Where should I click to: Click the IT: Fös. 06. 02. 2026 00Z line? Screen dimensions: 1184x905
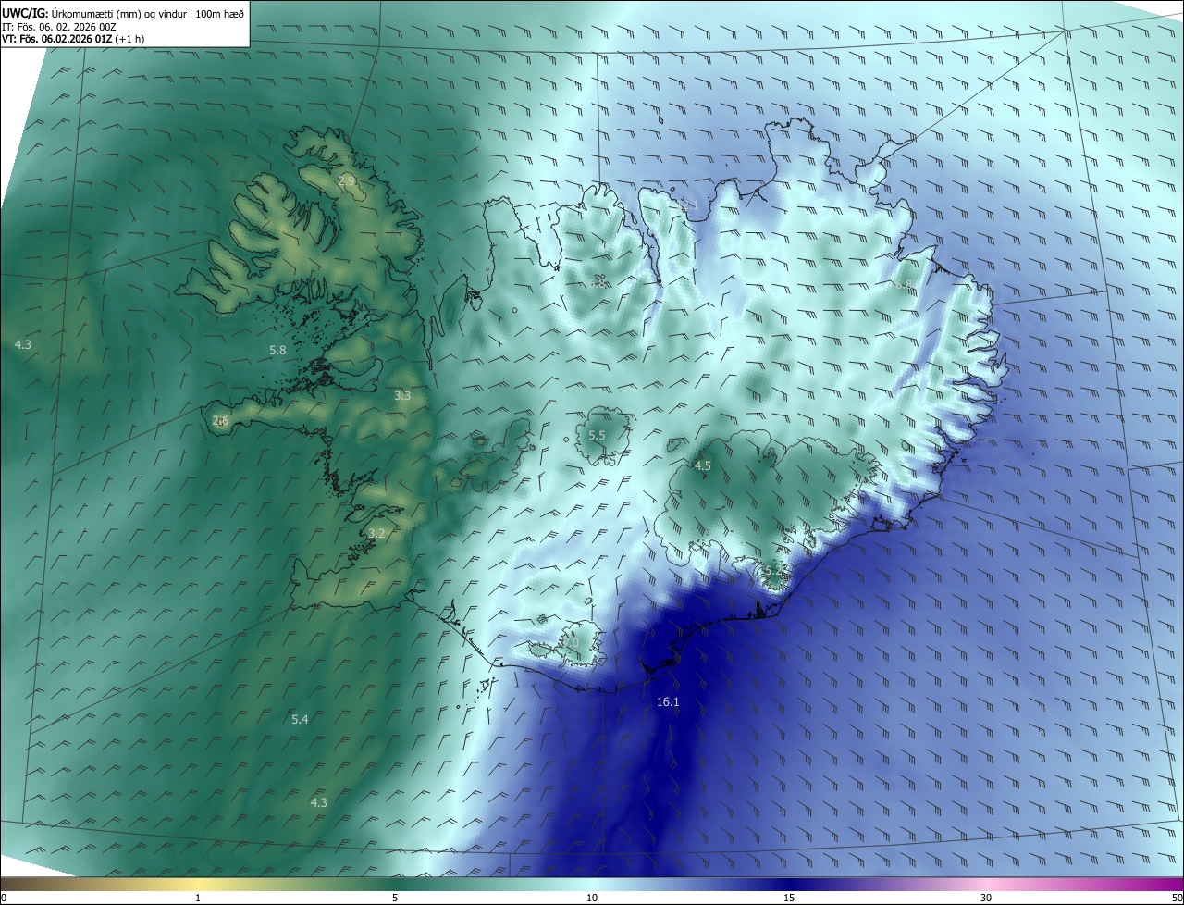59,27
